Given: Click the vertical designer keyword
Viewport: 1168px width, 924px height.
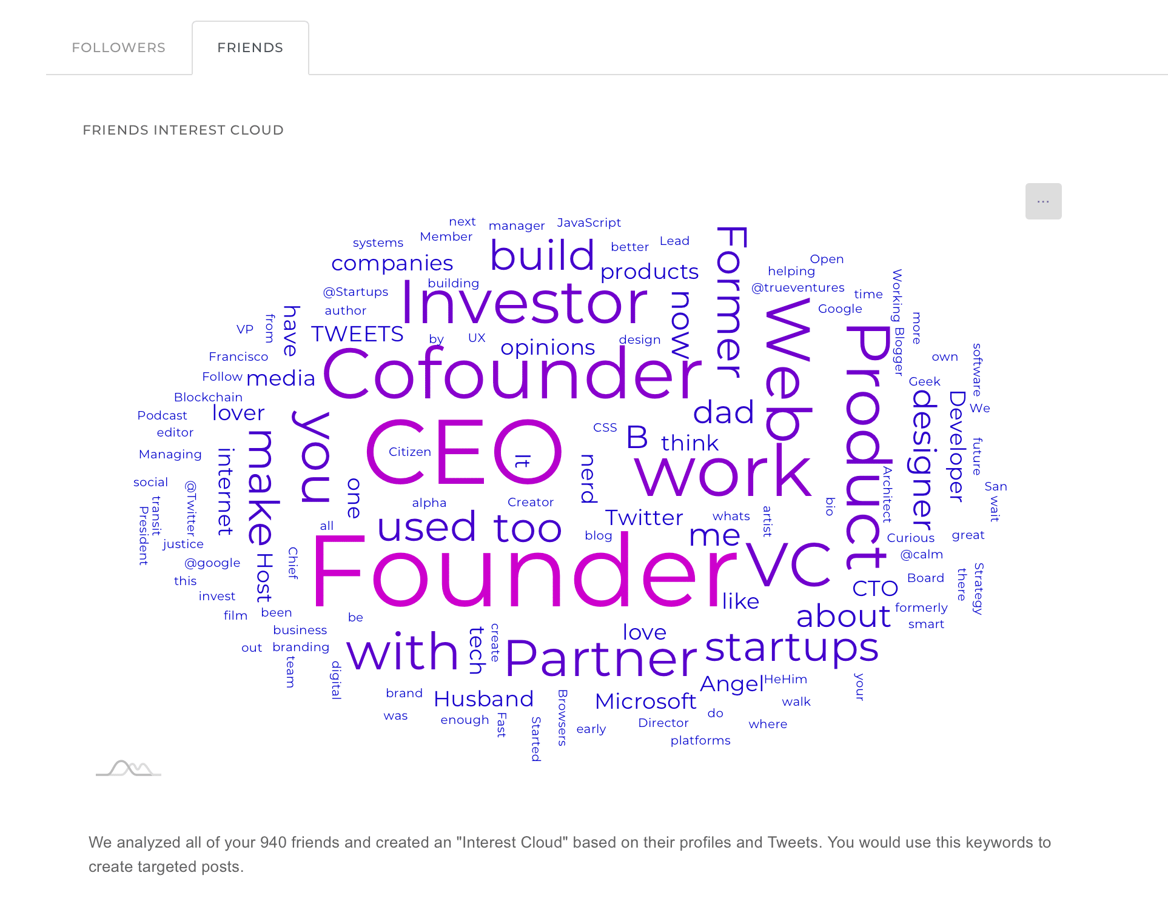Looking at the screenshot, I should [924, 460].
